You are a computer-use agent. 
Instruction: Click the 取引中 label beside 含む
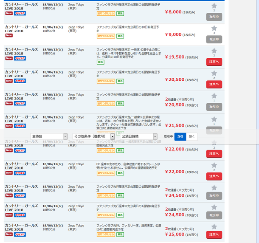(x=168, y=136)
